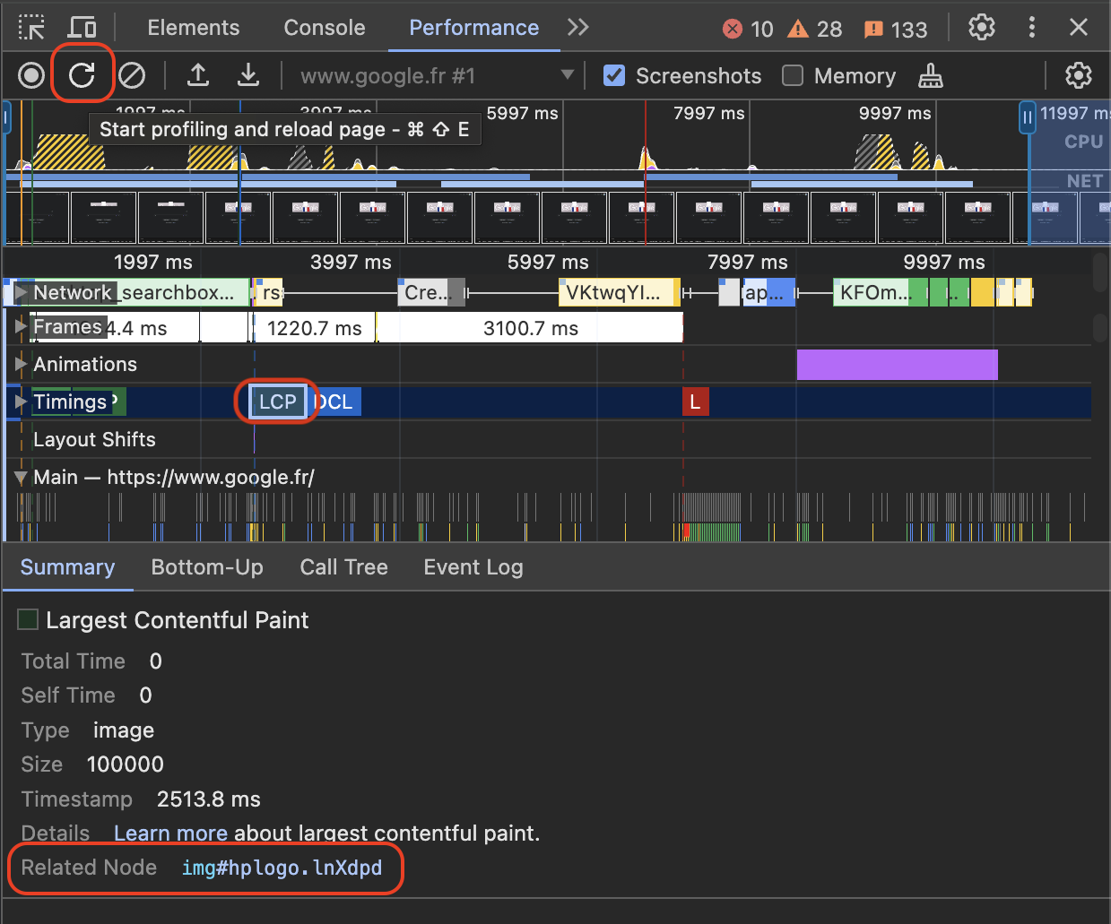Viewport: 1111px width, 924px height.
Task: Save the current profile via download icon
Action: 248,75
